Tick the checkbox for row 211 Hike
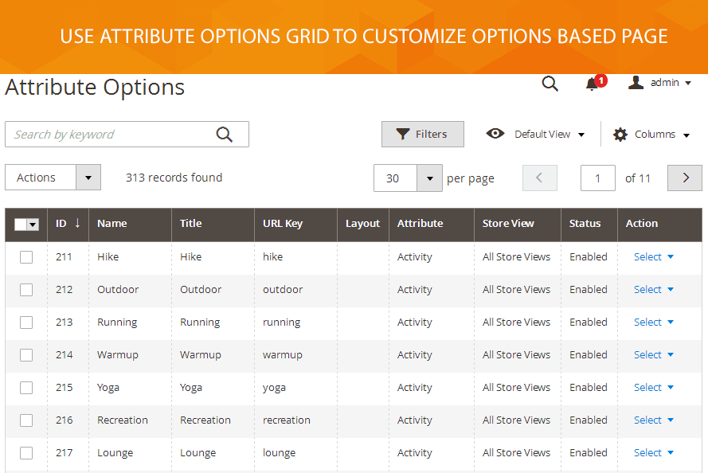The height and width of the screenshot is (473, 708). pos(26,257)
